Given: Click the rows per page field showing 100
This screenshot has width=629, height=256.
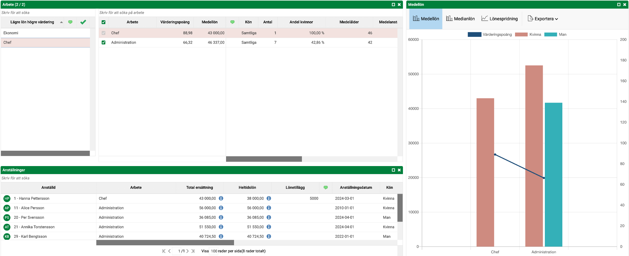Looking at the screenshot, I should click(x=214, y=251).
